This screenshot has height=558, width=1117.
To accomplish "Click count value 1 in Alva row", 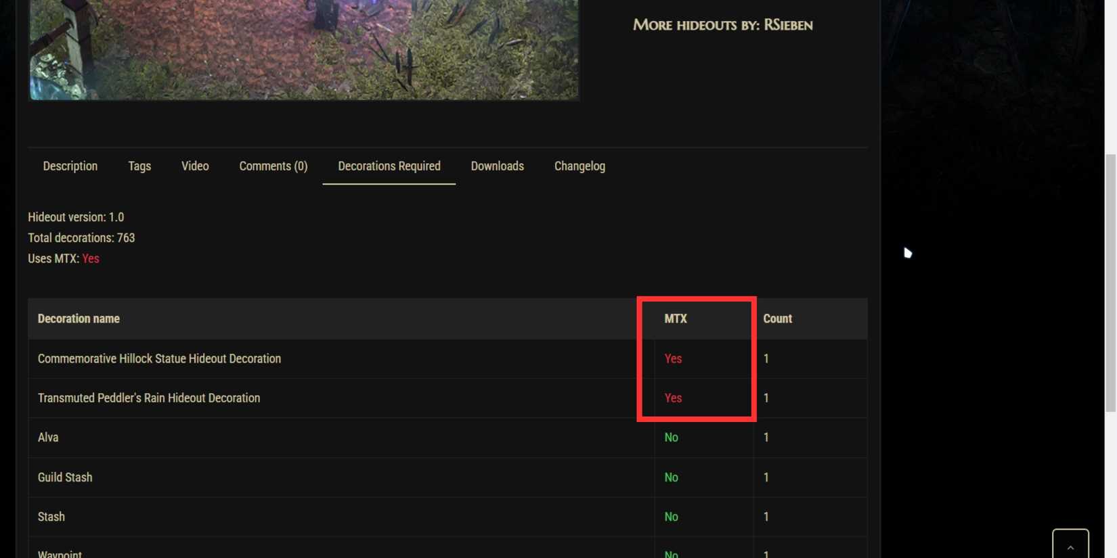I will pos(766,438).
